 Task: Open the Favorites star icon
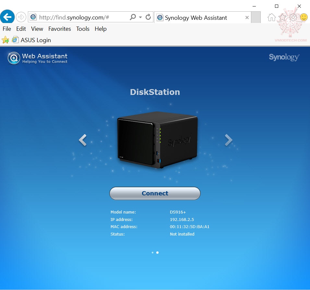(x=282, y=17)
